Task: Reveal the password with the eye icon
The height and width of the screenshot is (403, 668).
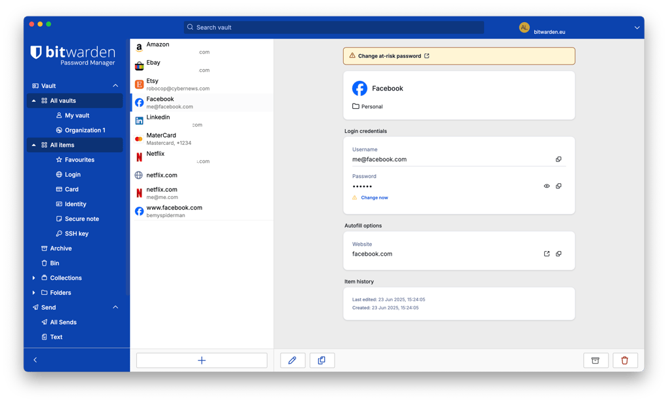Action: [x=547, y=186]
